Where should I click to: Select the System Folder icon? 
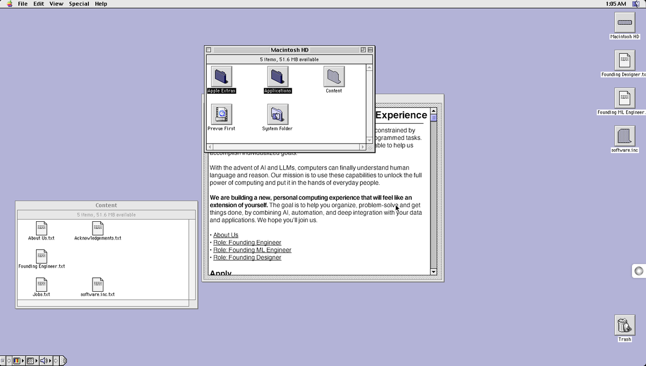pyautogui.click(x=277, y=114)
